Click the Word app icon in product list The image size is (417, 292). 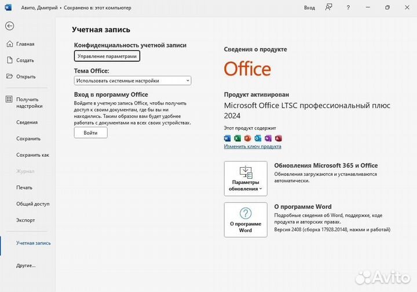pos(227,138)
